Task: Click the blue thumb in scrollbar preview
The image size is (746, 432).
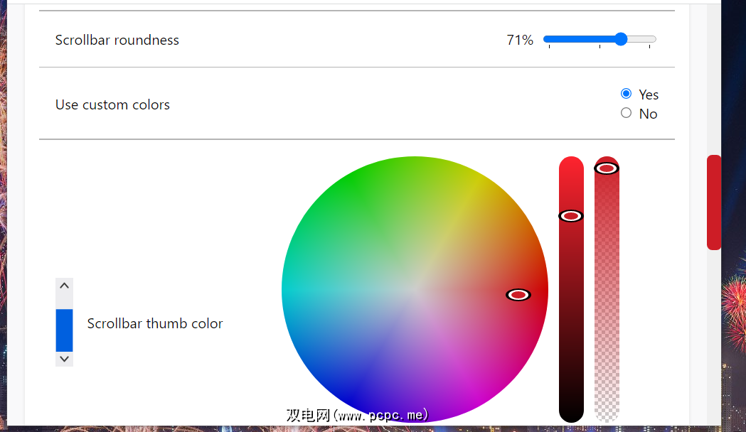Action: point(64,330)
